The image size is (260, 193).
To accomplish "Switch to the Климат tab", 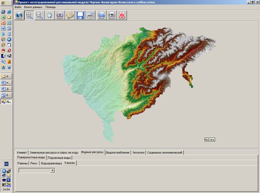I will point(22,152).
